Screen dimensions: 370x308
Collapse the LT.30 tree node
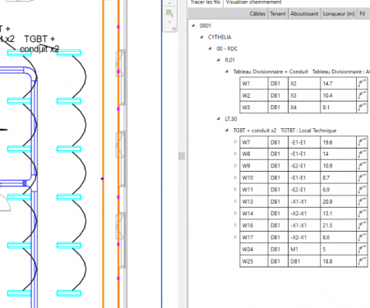tap(219, 118)
